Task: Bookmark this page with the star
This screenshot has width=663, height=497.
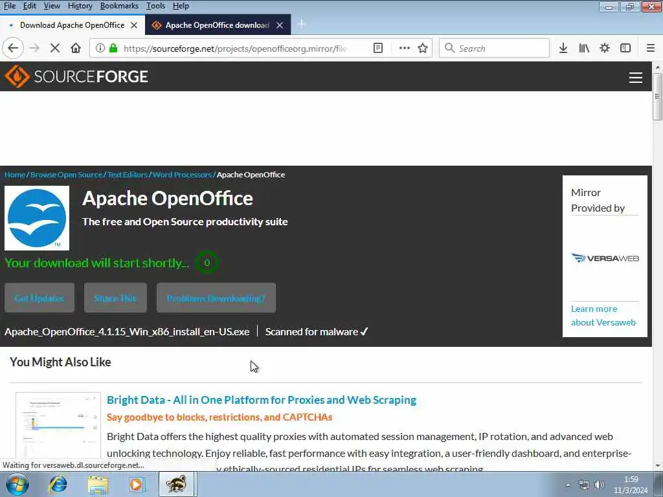Action: tap(423, 48)
